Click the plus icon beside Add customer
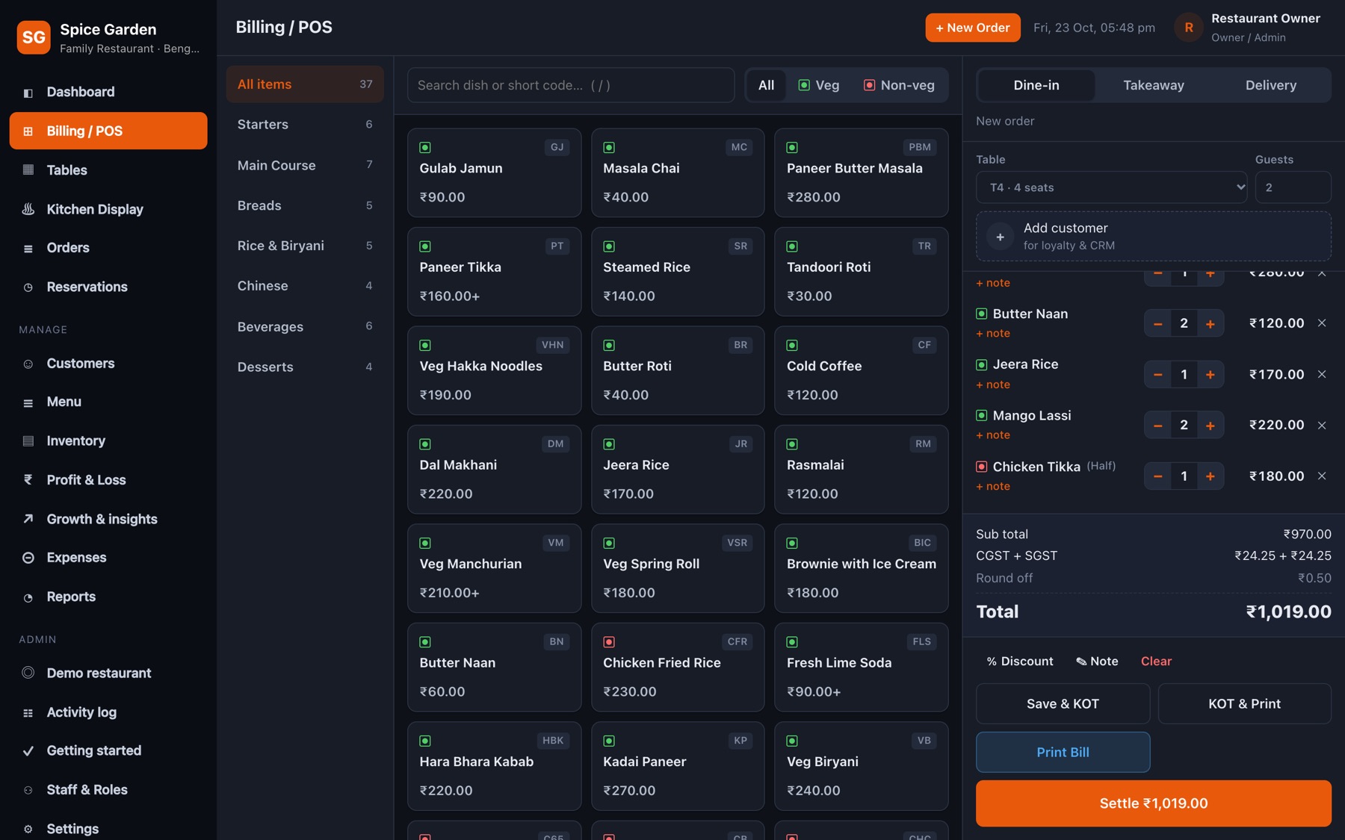Screen dimensions: 1345x840 pyautogui.click(x=1000, y=237)
